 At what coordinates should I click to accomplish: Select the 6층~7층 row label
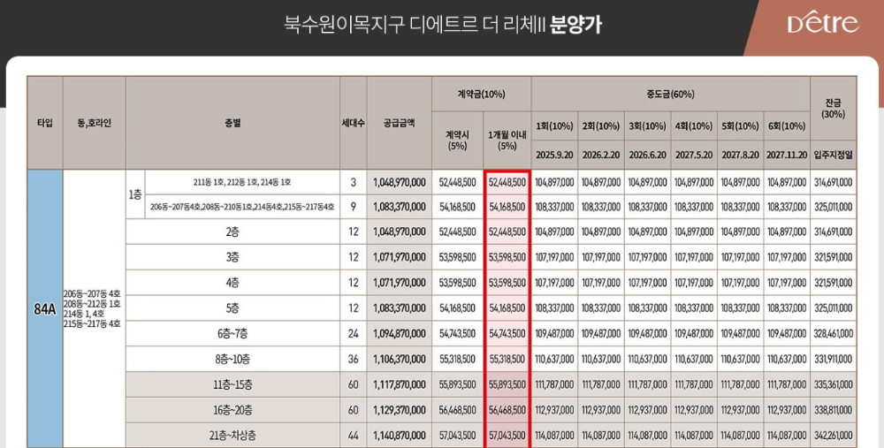(x=232, y=334)
